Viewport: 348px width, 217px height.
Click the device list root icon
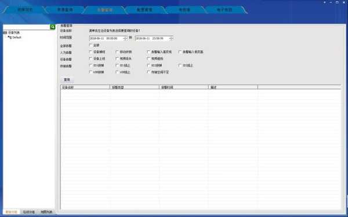coord(5,33)
